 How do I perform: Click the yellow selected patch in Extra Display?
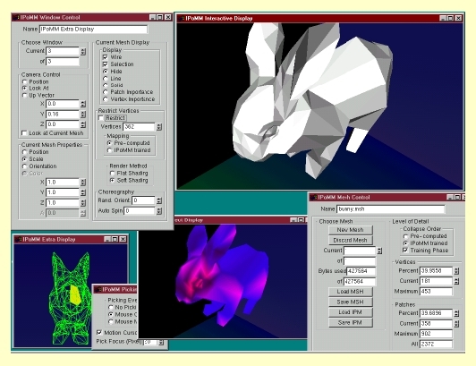tap(75, 294)
